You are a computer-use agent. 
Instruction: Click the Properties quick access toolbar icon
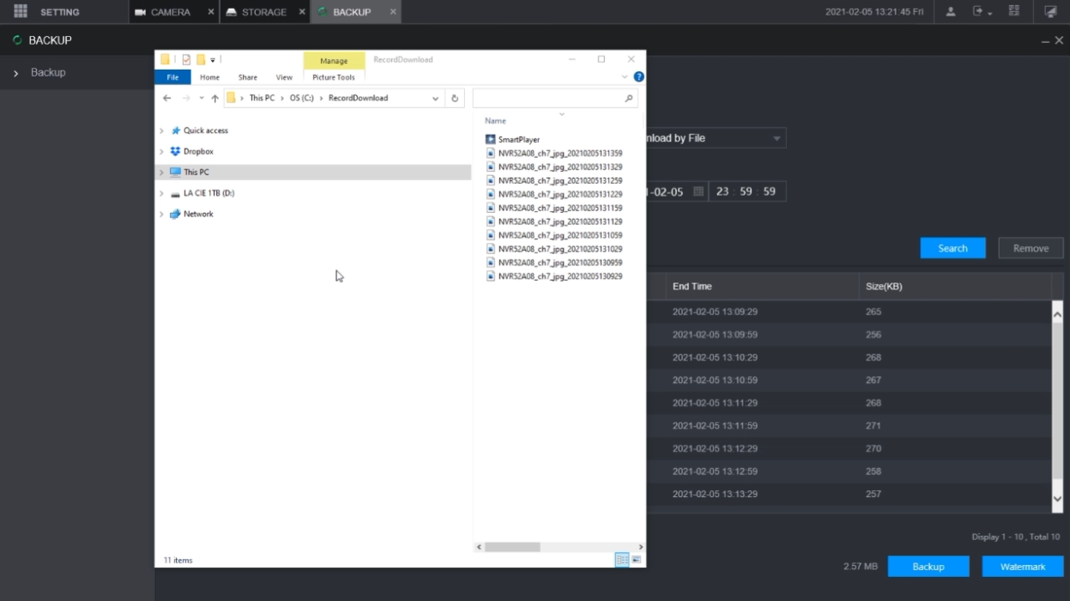pyautogui.click(x=186, y=59)
